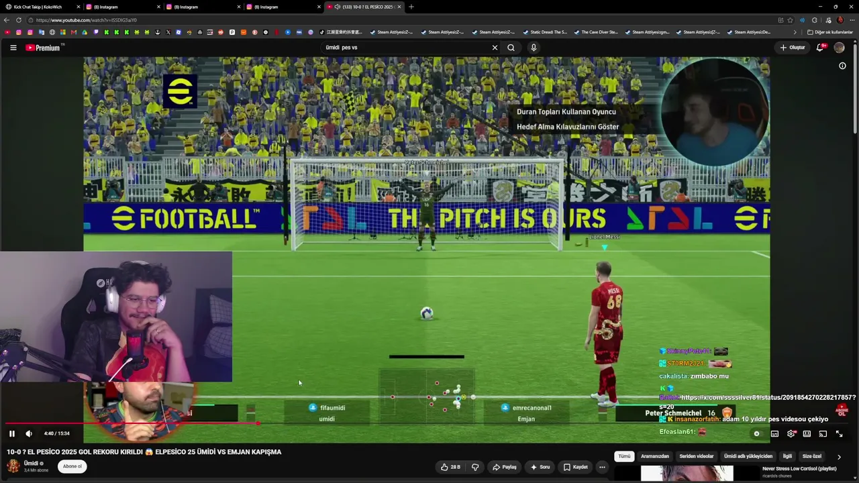Start voice search with the microphone
The width and height of the screenshot is (859, 483).
point(534,48)
